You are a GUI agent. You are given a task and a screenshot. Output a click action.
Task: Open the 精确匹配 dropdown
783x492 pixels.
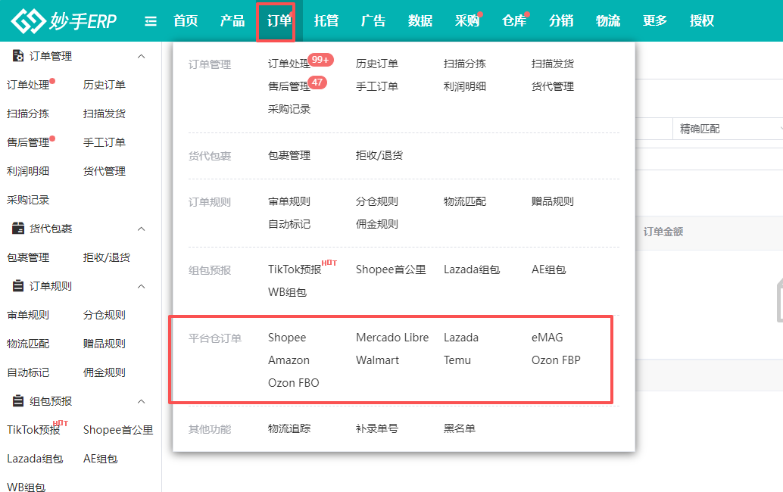point(728,129)
